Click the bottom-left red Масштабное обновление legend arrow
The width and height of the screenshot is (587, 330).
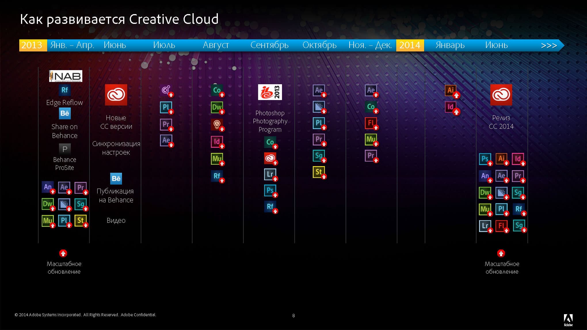(x=63, y=253)
